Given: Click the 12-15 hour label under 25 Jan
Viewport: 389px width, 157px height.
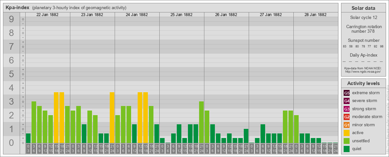Looking at the screenshot, I should (185, 149).
